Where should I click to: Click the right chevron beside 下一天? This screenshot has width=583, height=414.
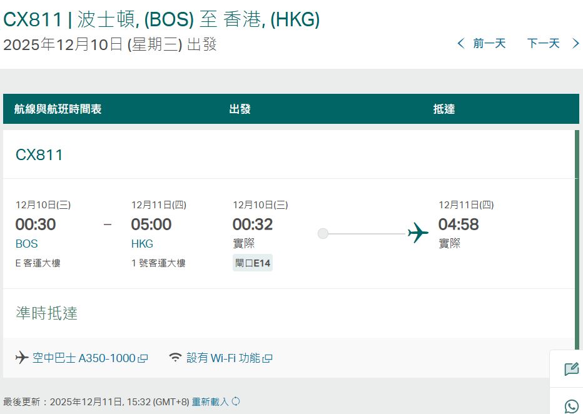click(575, 44)
